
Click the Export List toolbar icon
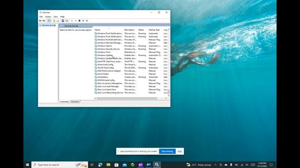click(x=58, y=21)
